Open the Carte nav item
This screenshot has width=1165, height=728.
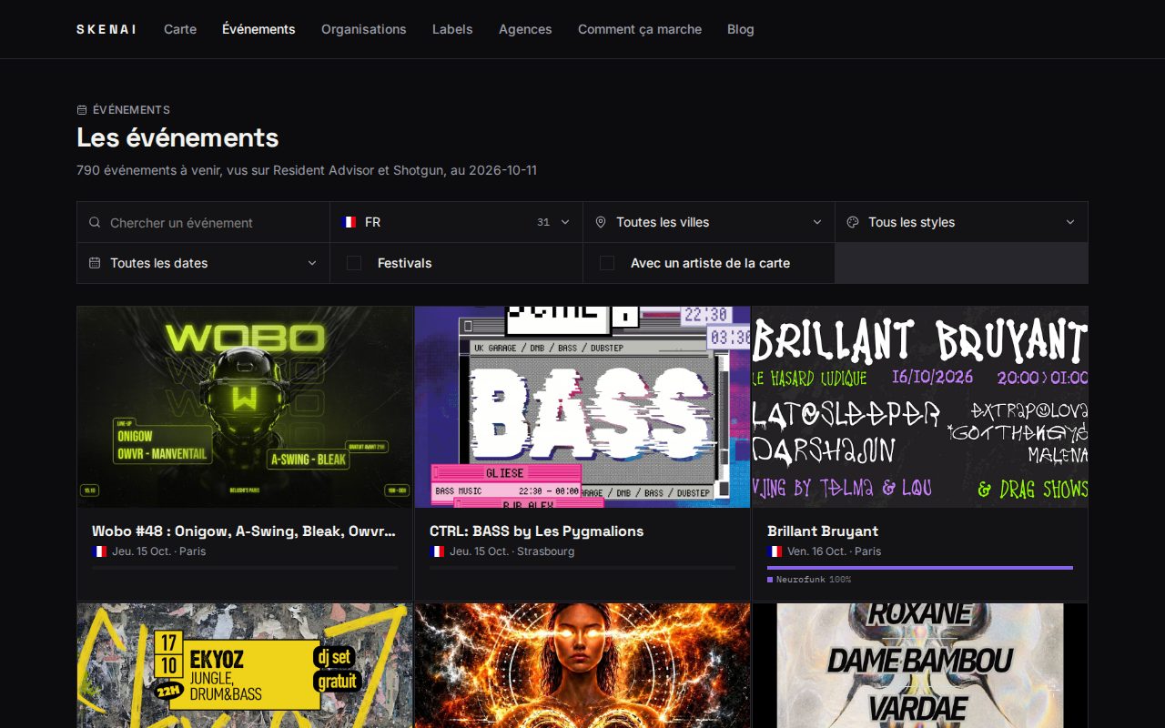coord(180,29)
